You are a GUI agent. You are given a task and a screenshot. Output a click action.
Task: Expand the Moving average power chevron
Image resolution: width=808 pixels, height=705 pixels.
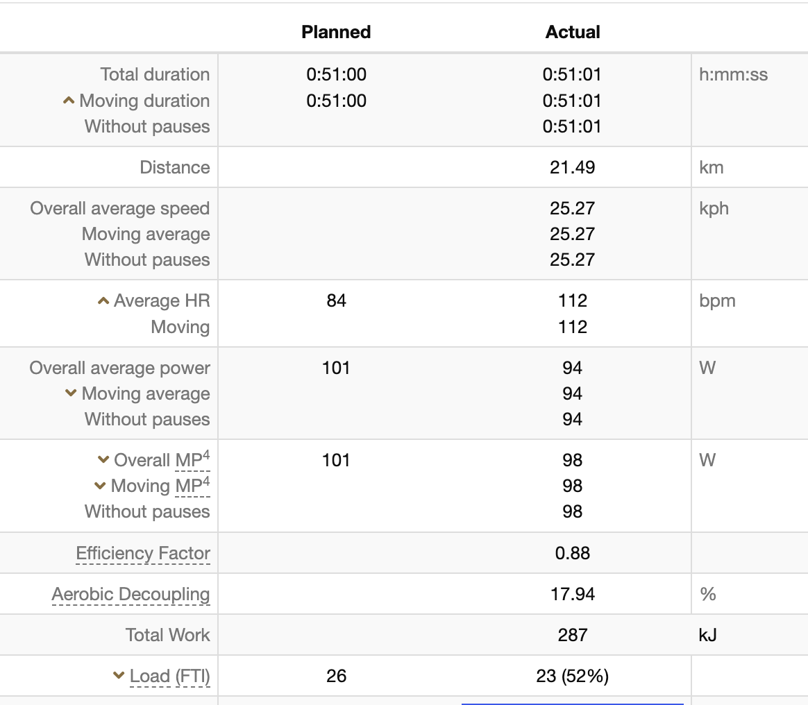pyautogui.click(x=70, y=393)
